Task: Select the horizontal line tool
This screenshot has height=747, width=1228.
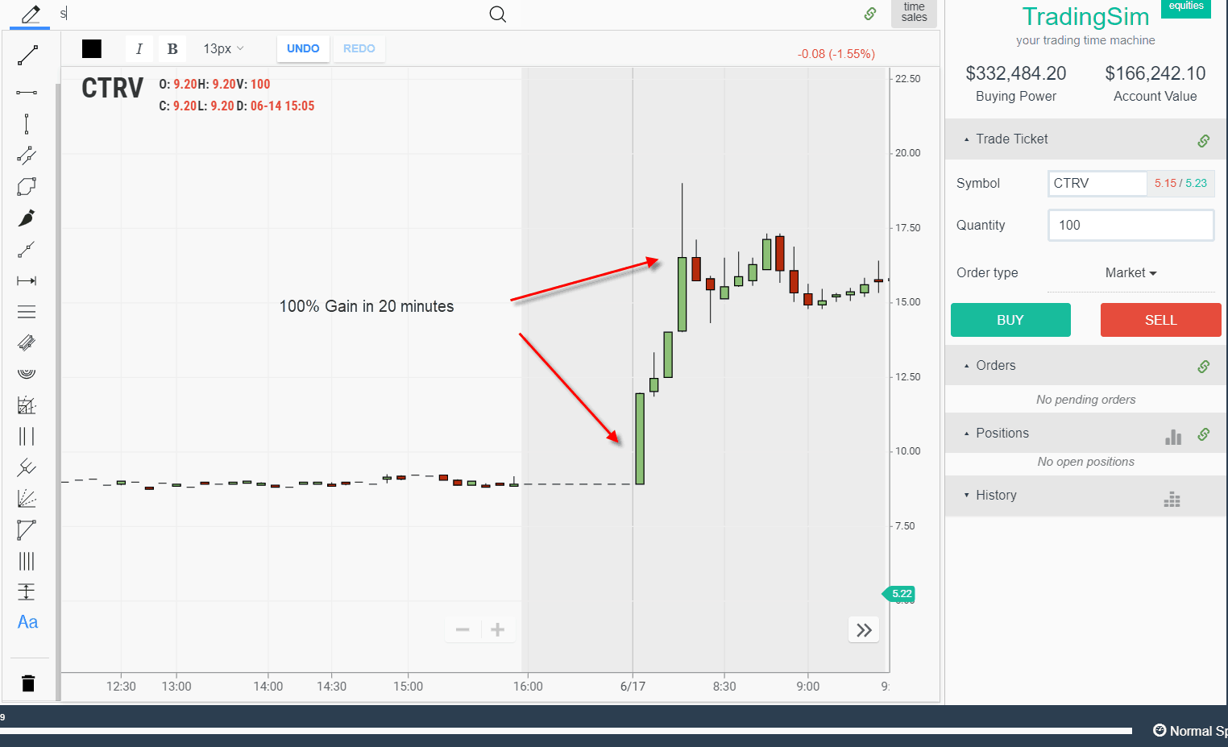Action: point(27,93)
